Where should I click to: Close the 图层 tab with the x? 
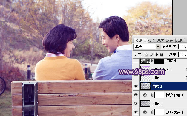point(145,41)
